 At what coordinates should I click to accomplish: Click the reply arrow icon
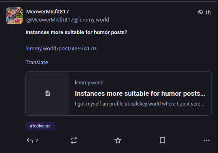[x=30, y=140]
